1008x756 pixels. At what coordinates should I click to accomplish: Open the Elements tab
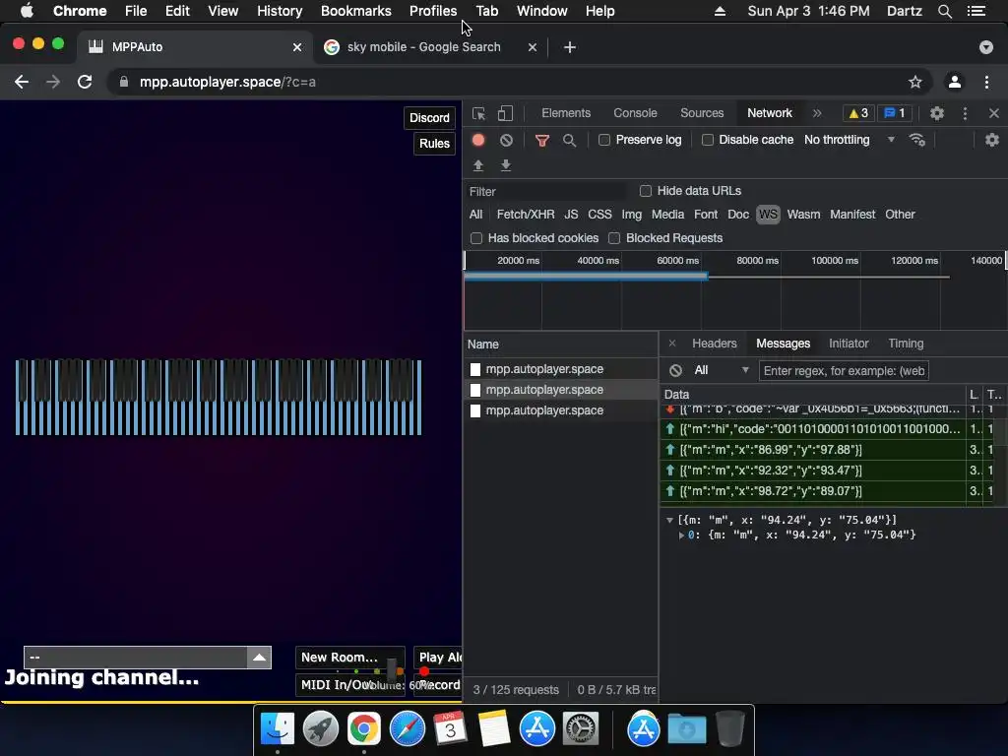click(x=566, y=113)
